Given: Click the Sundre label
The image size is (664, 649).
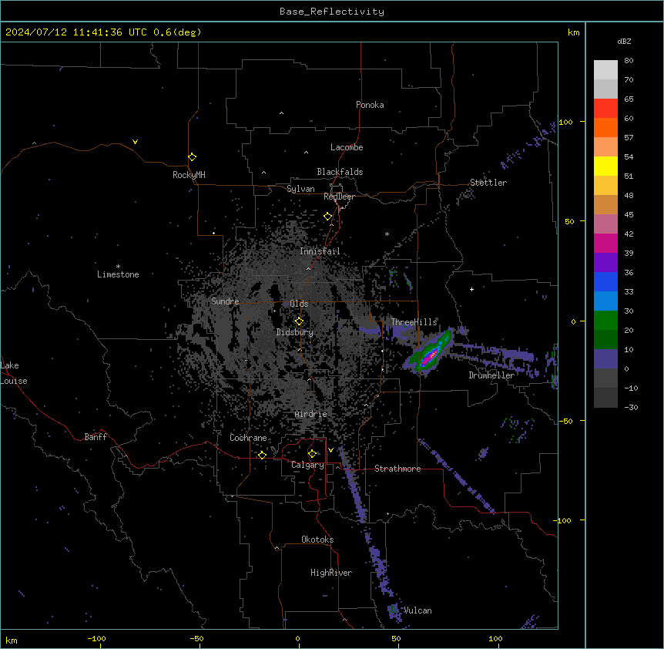Looking at the screenshot, I should (x=225, y=301).
